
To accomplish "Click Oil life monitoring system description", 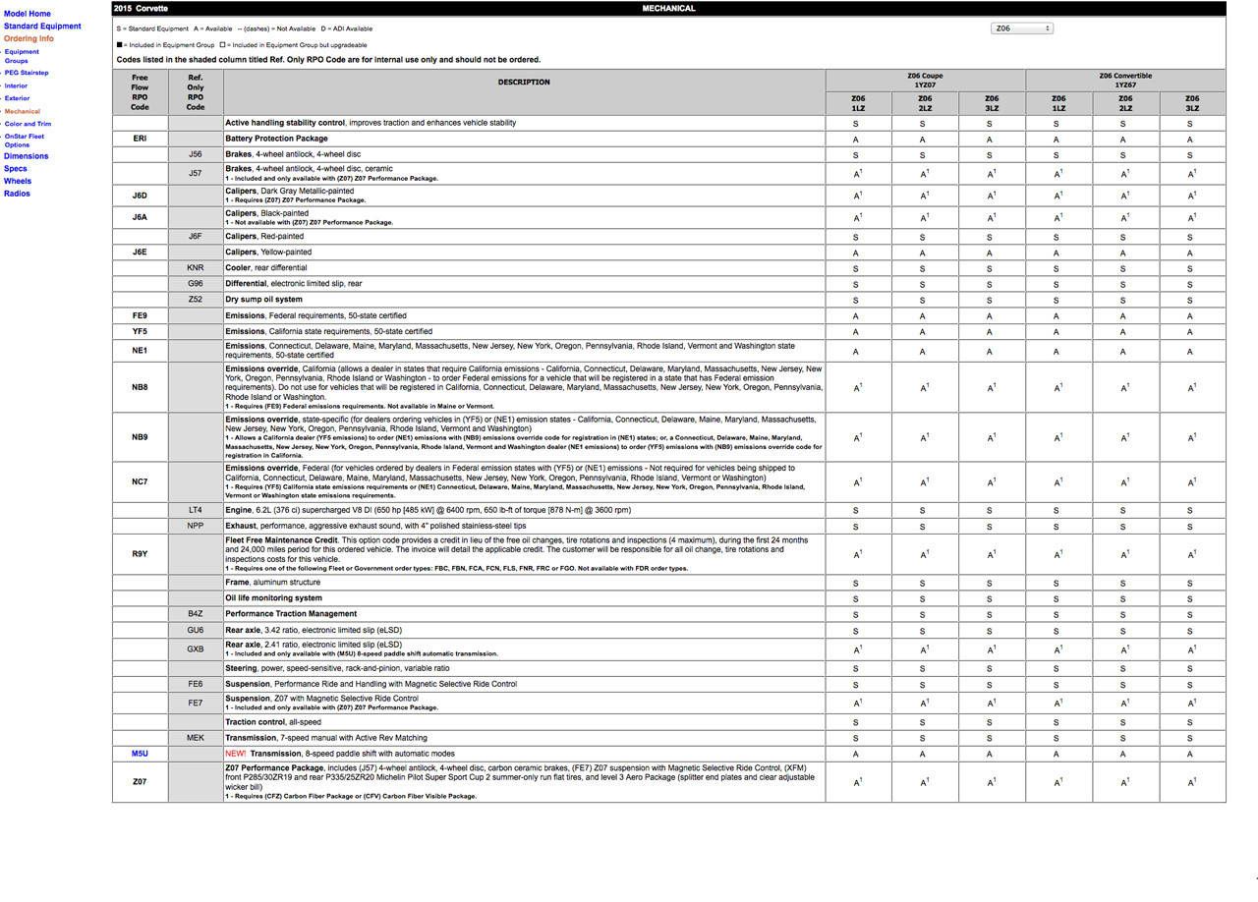I will (273, 598).
